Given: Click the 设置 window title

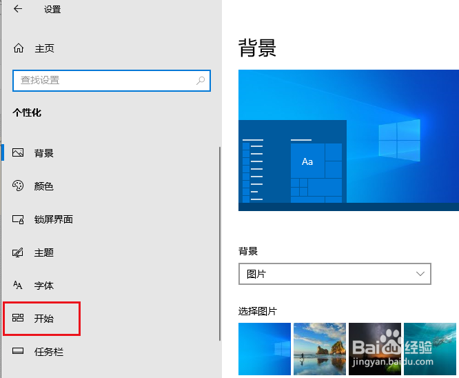Looking at the screenshot, I should (x=52, y=10).
